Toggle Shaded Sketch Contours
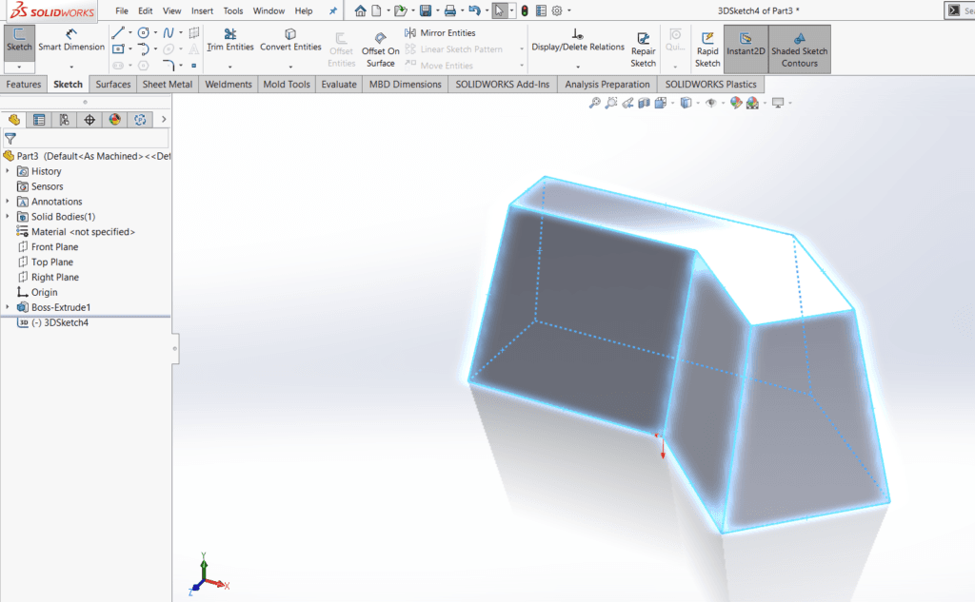The width and height of the screenshot is (975, 602). click(x=799, y=48)
